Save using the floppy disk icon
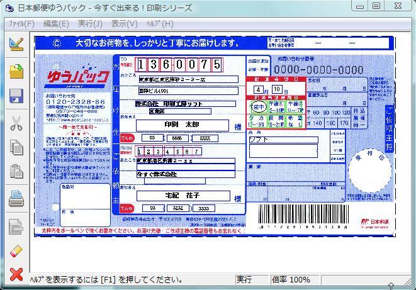 click(x=16, y=96)
